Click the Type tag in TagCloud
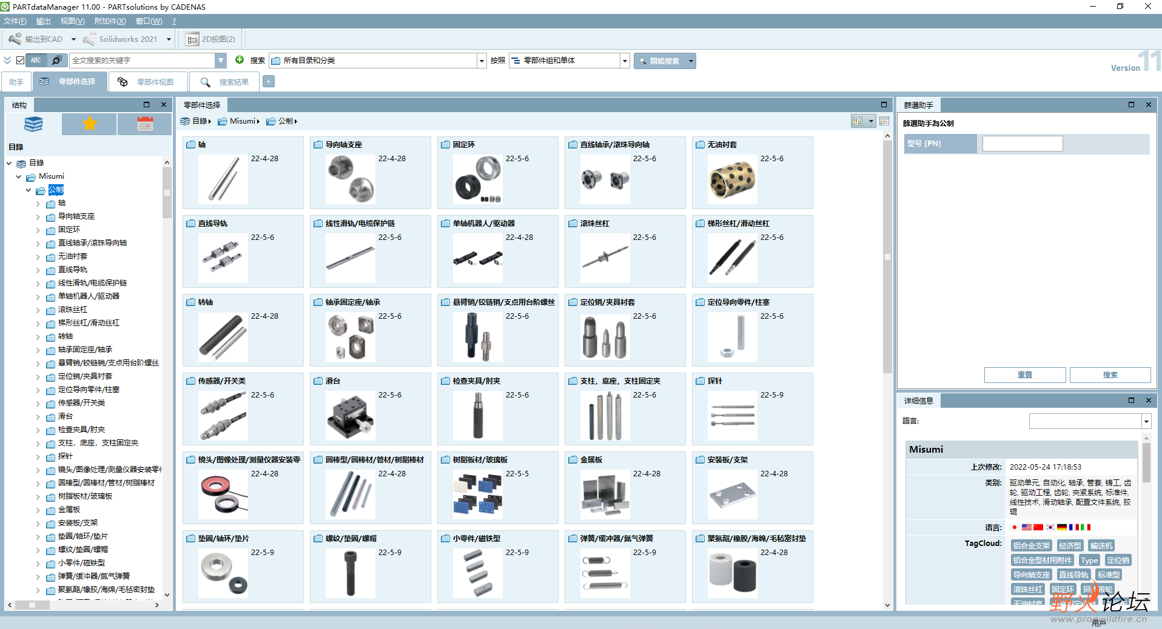The width and height of the screenshot is (1162, 629). coord(1089,561)
